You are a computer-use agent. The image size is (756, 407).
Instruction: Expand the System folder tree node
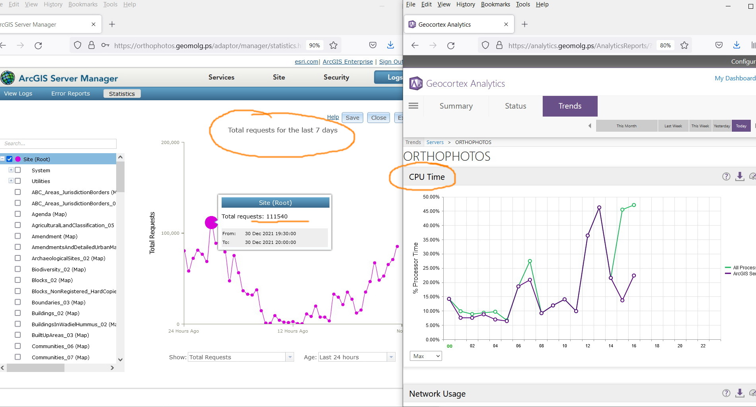[x=11, y=170]
